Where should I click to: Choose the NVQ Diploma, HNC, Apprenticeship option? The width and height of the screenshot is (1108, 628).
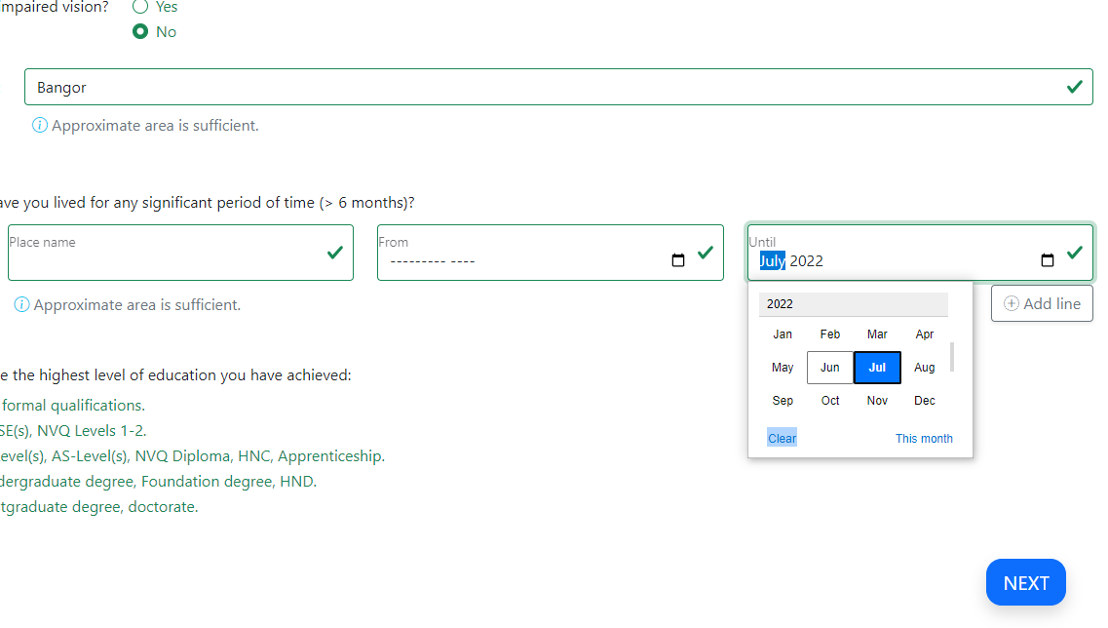point(192,456)
